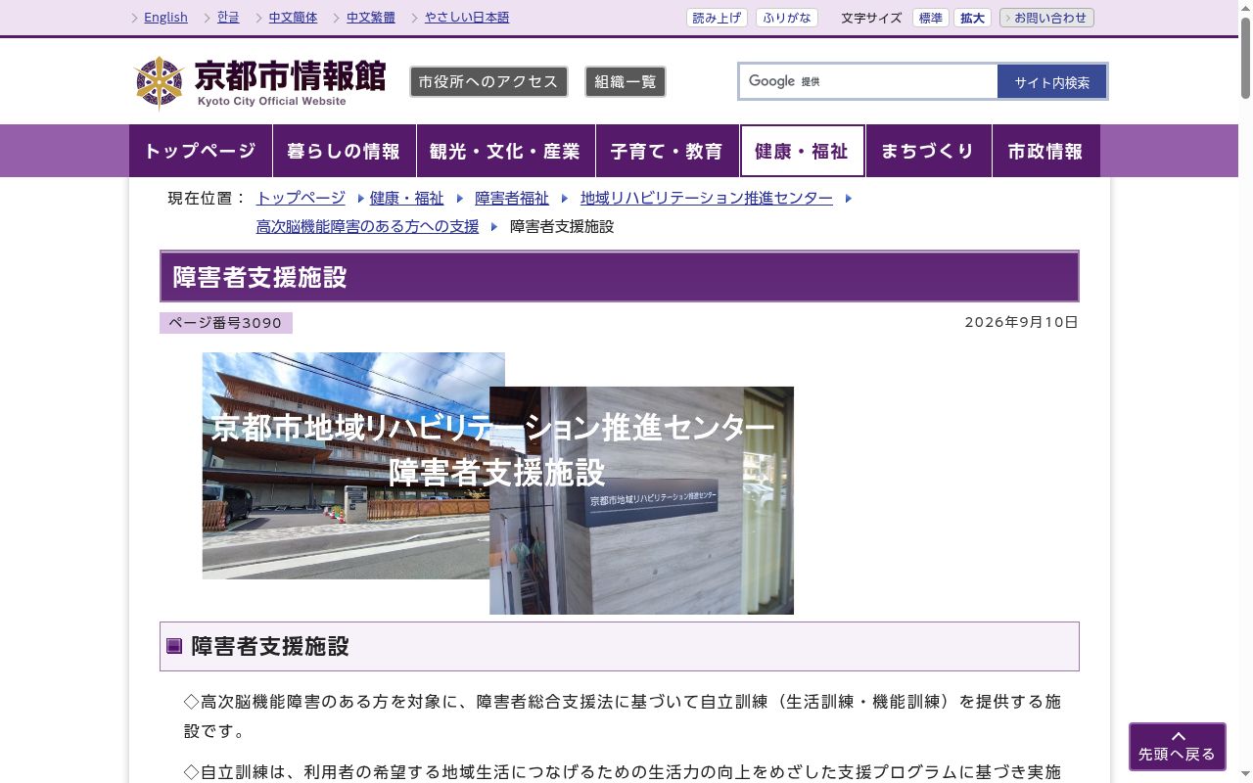Image resolution: width=1253 pixels, height=783 pixels.
Task: Set text size to 標準
Action: tap(930, 18)
